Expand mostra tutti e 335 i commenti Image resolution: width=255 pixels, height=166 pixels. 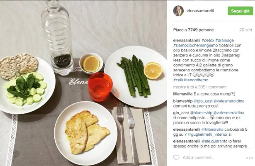(200, 87)
